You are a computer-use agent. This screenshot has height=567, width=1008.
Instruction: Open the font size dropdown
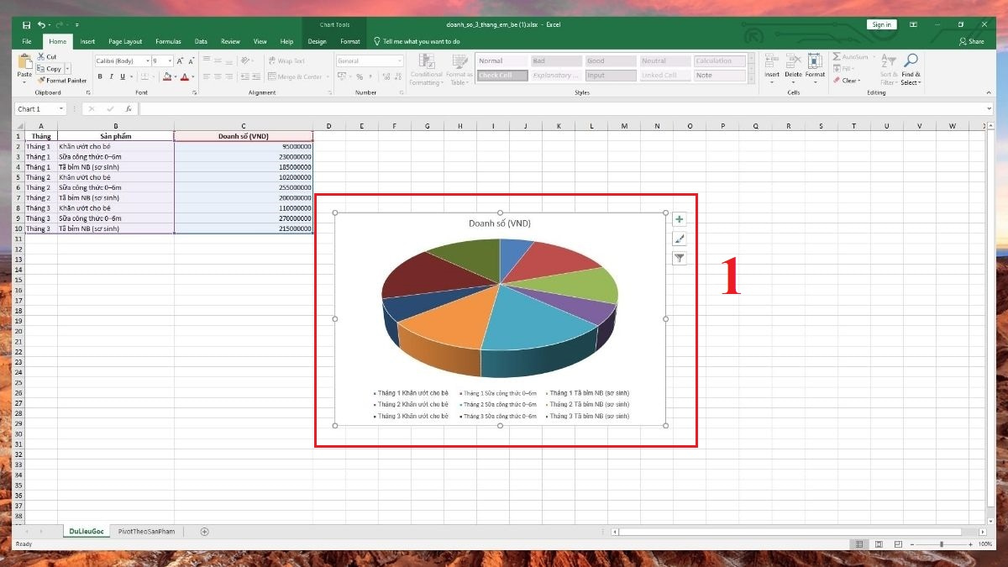click(171, 61)
